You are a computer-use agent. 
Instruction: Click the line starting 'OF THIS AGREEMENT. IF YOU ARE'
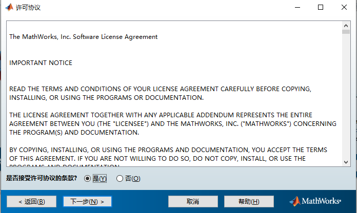tap(157, 158)
